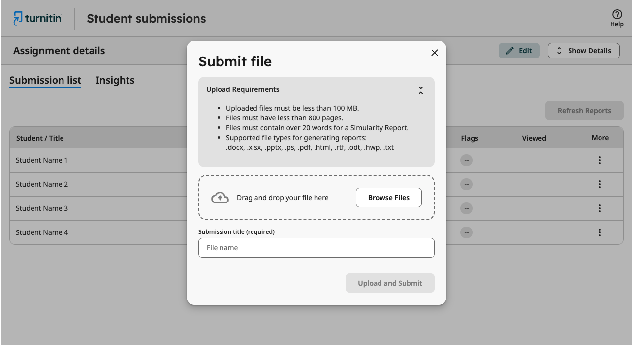This screenshot has height=347, width=633.
Task: Click the Edit pencil button
Action: [519, 51]
